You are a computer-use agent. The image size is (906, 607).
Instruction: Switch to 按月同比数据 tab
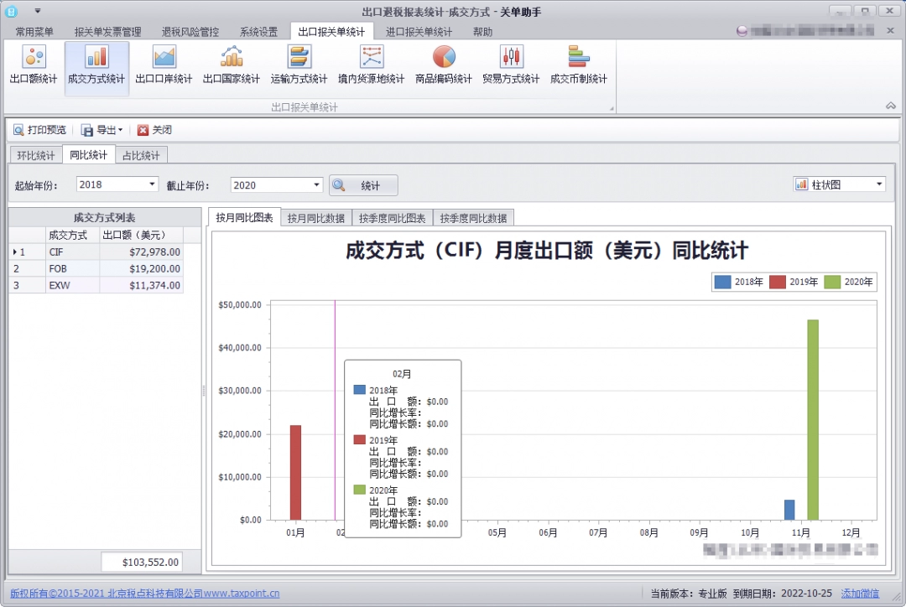316,218
